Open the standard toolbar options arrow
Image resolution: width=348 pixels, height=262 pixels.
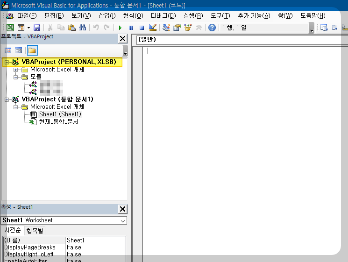(312, 28)
